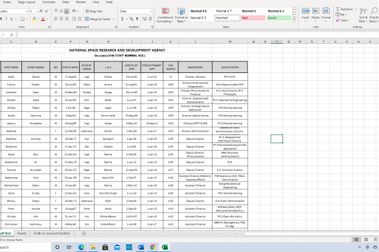
Task: Open the font color red swatch
Action: 43,19
